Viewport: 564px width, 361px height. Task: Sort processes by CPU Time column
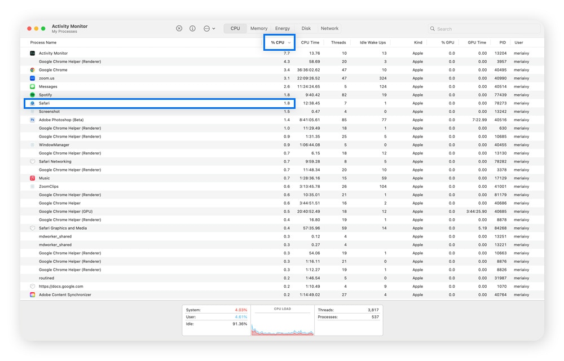(x=310, y=42)
